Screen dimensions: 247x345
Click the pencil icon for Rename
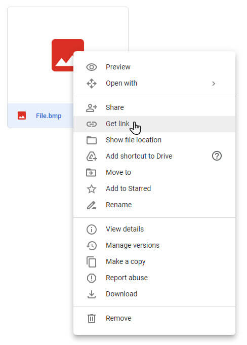(92, 205)
